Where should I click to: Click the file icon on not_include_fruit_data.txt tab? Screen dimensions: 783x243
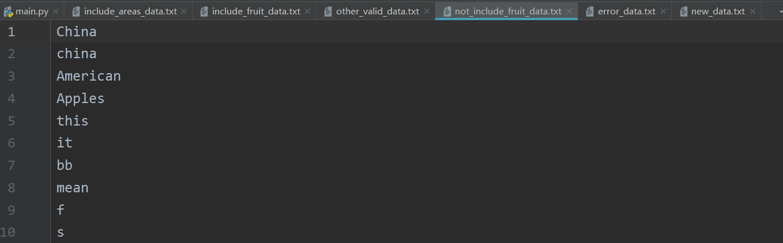click(x=447, y=12)
